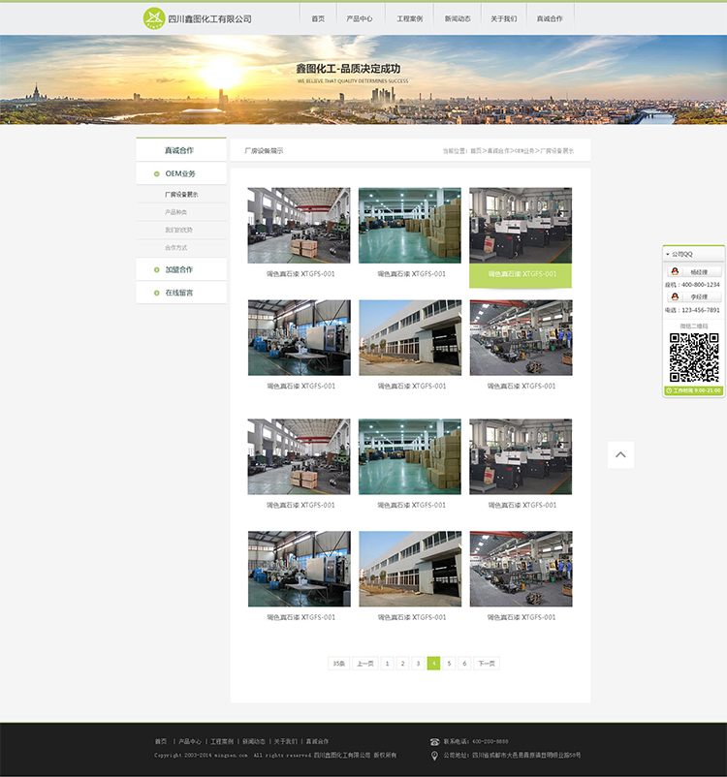
Task: Click the QQ penguin icon for 杨经理
Action: [x=675, y=272]
